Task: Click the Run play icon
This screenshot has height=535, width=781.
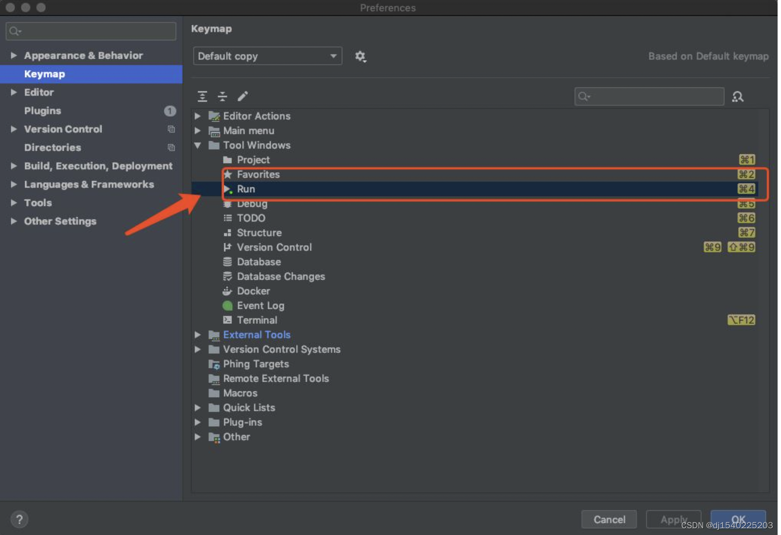Action: 228,189
